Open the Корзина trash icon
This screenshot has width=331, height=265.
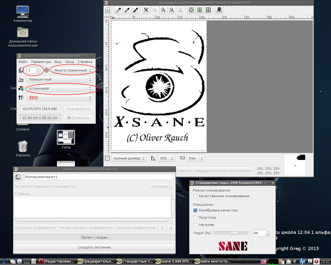pos(23,149)
